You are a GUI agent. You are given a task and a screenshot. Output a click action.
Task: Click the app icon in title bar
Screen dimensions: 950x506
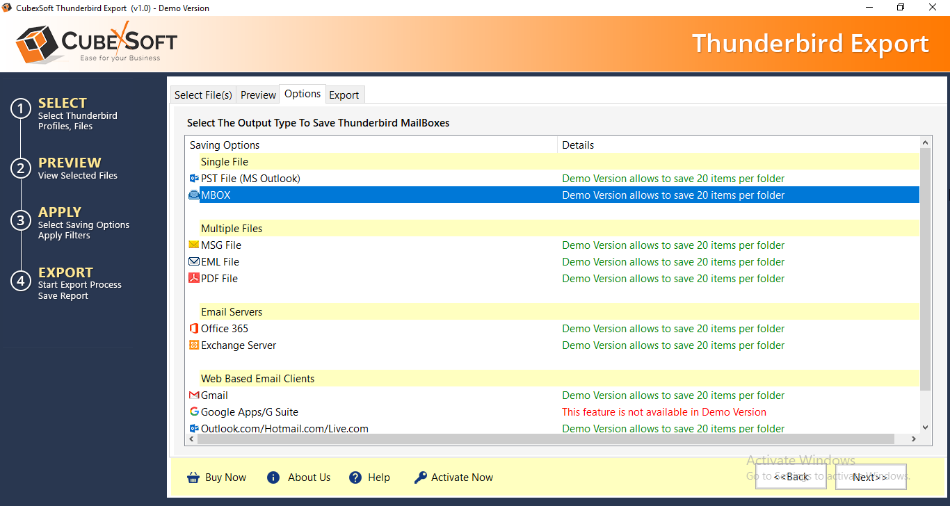pyautogui.click(x=7, y=8)
